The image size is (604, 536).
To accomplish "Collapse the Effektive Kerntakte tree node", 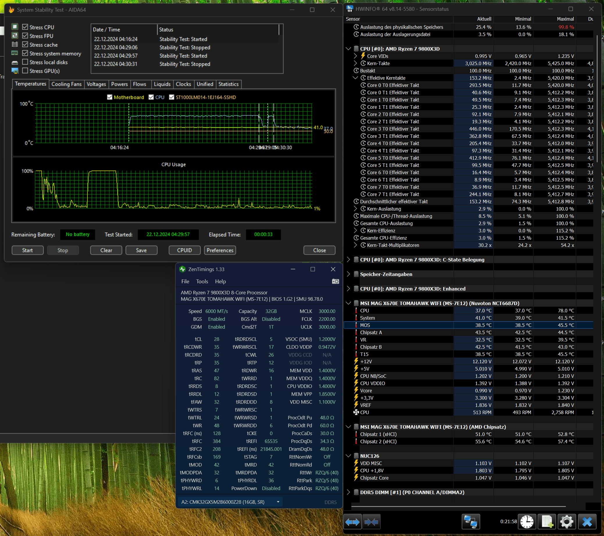I will 355,78.
